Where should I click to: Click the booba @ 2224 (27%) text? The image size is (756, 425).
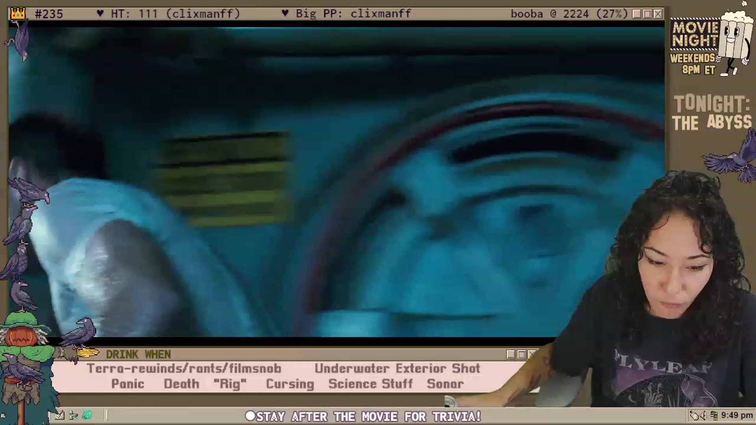coord(569,14)
